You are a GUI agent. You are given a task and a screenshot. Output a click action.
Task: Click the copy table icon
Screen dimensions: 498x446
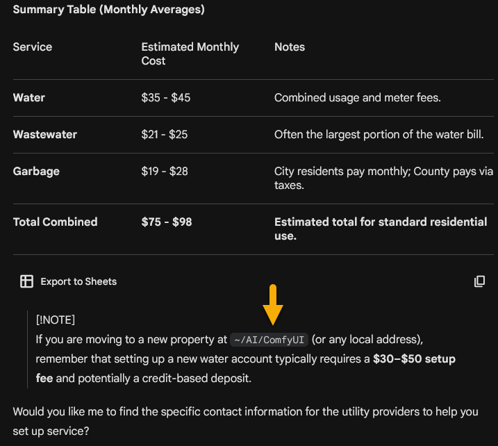coord(479,281)
